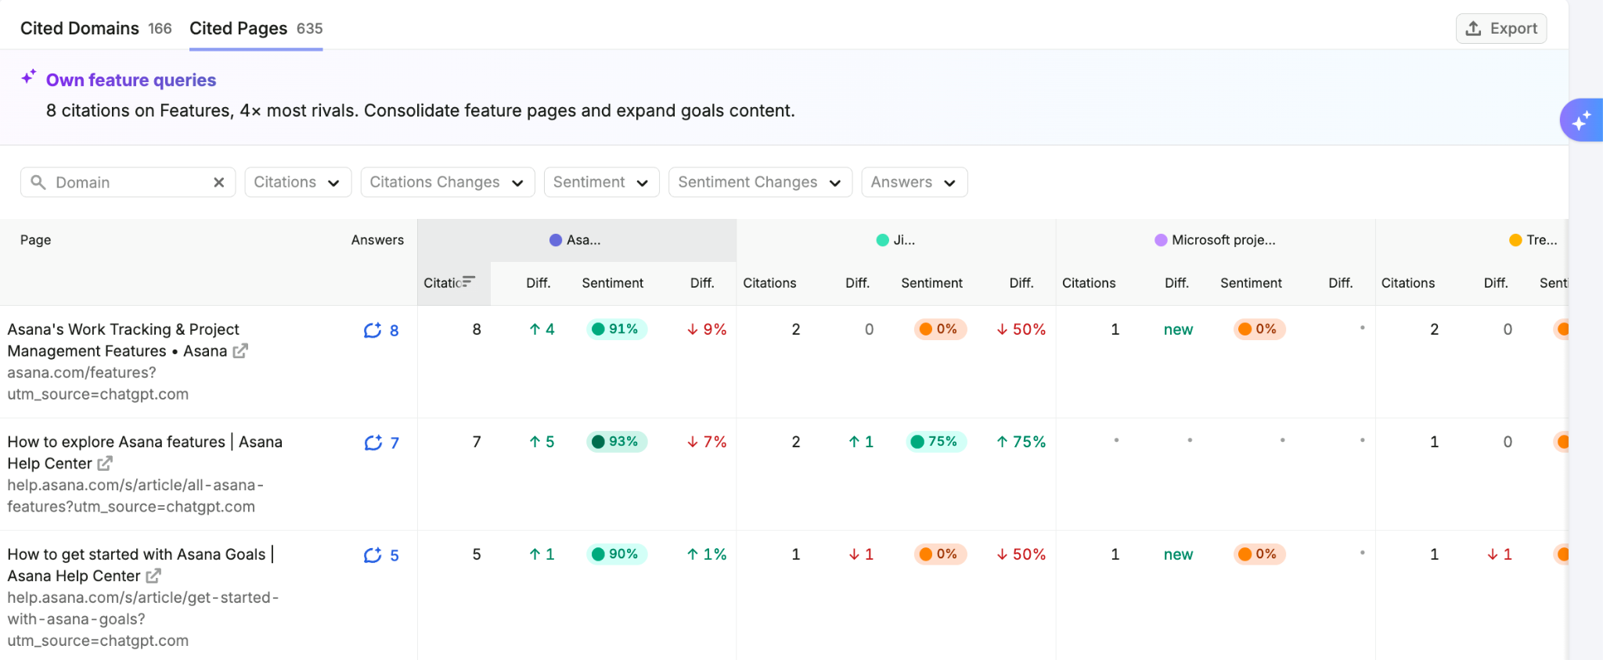This screenshot has width=1603, height=660.
Task: Click the 91% sentiment badge
Action: tap(616, 329)
